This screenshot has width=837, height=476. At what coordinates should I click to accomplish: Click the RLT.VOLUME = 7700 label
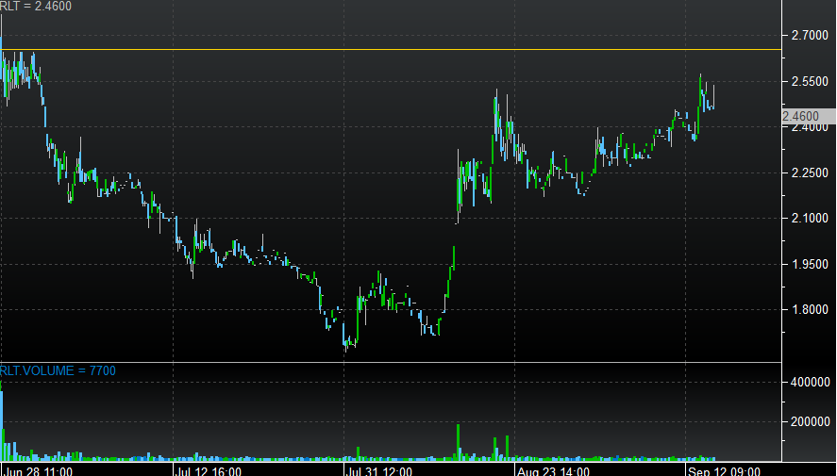58,371
